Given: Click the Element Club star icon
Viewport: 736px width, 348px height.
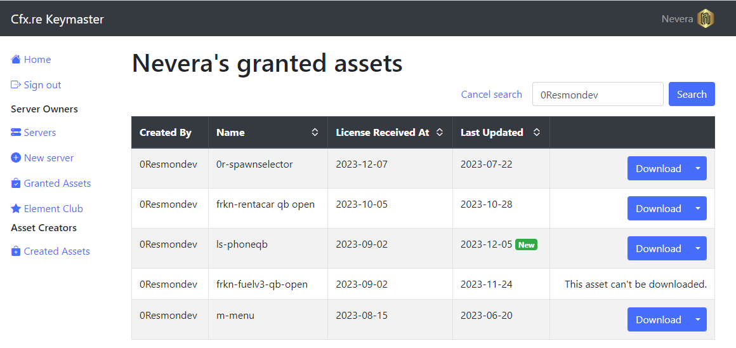Looking at the screenshot, I should 16,208.
